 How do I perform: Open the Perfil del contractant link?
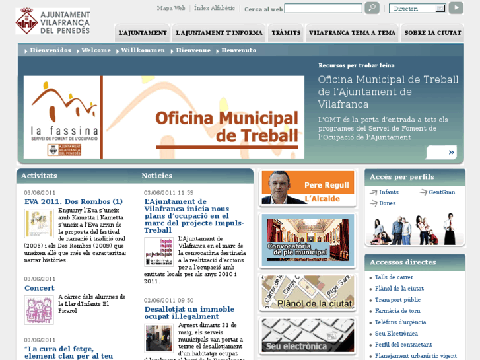point(403,345)
